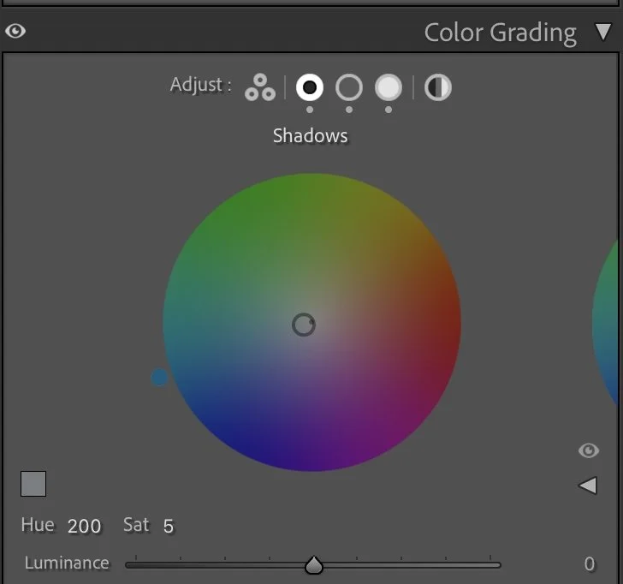This screenshot has height=584, width=623.
Task: Select the Global adjust icon
Action: 438,87
